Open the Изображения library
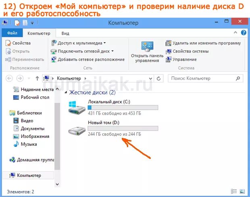250x197 pixels. [x=31, y=136]
